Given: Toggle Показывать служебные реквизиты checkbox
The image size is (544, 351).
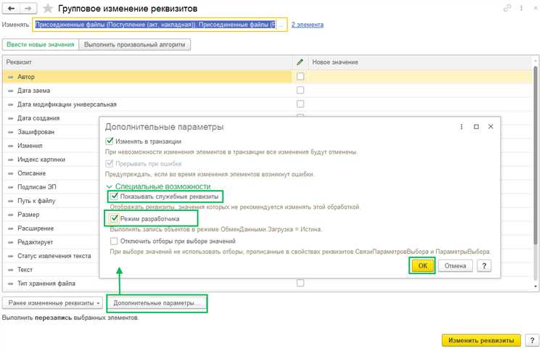Looking at the screenshot, I should click(x=114, y=197).
